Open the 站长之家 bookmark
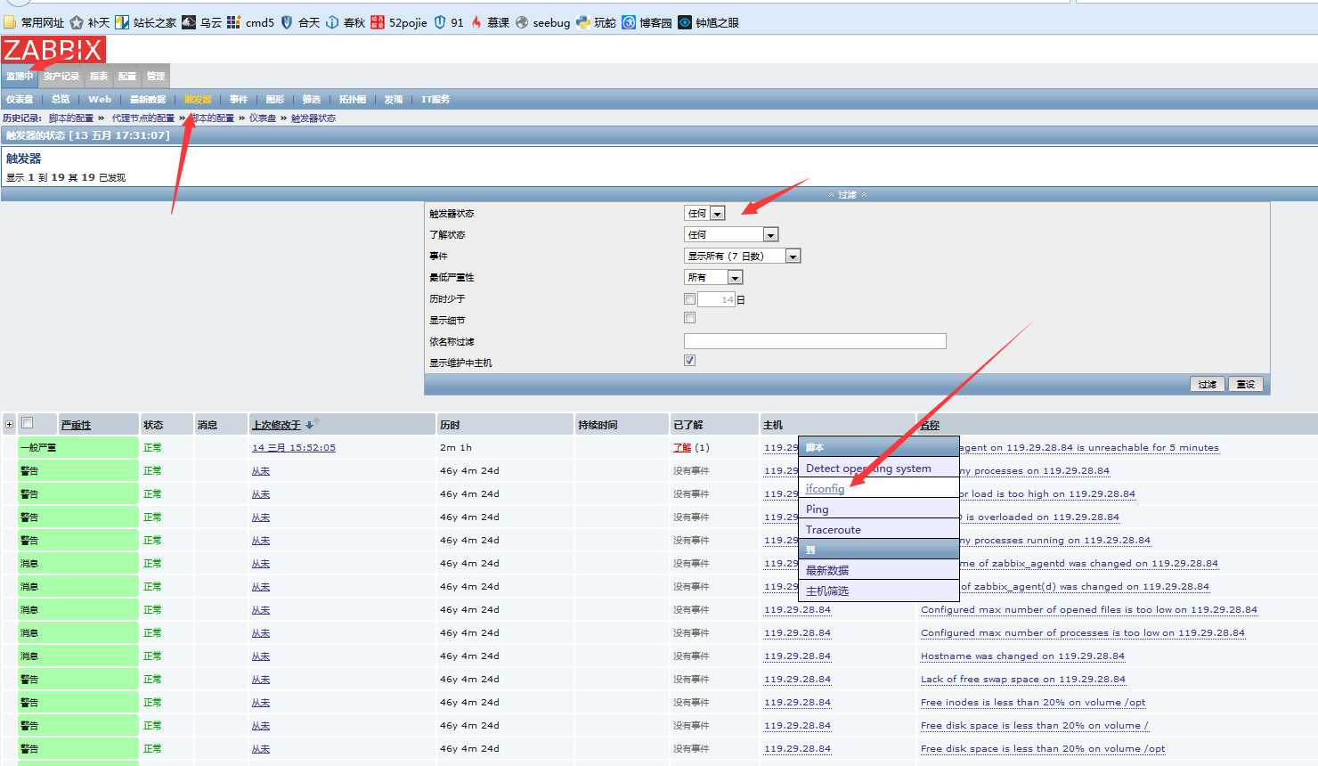This screenshot has width=1318, height=766. (145, 22)
